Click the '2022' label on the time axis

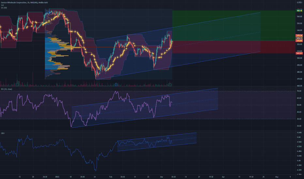[57, 177]
